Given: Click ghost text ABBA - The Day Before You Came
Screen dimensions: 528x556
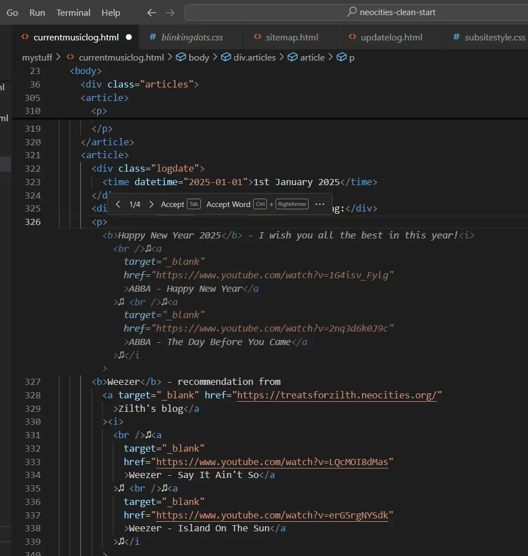Looking at the screenshot, I should point(209,342).
